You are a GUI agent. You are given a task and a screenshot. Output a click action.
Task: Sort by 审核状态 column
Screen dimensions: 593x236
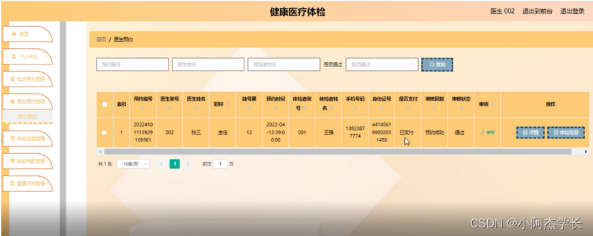point(461,108)
